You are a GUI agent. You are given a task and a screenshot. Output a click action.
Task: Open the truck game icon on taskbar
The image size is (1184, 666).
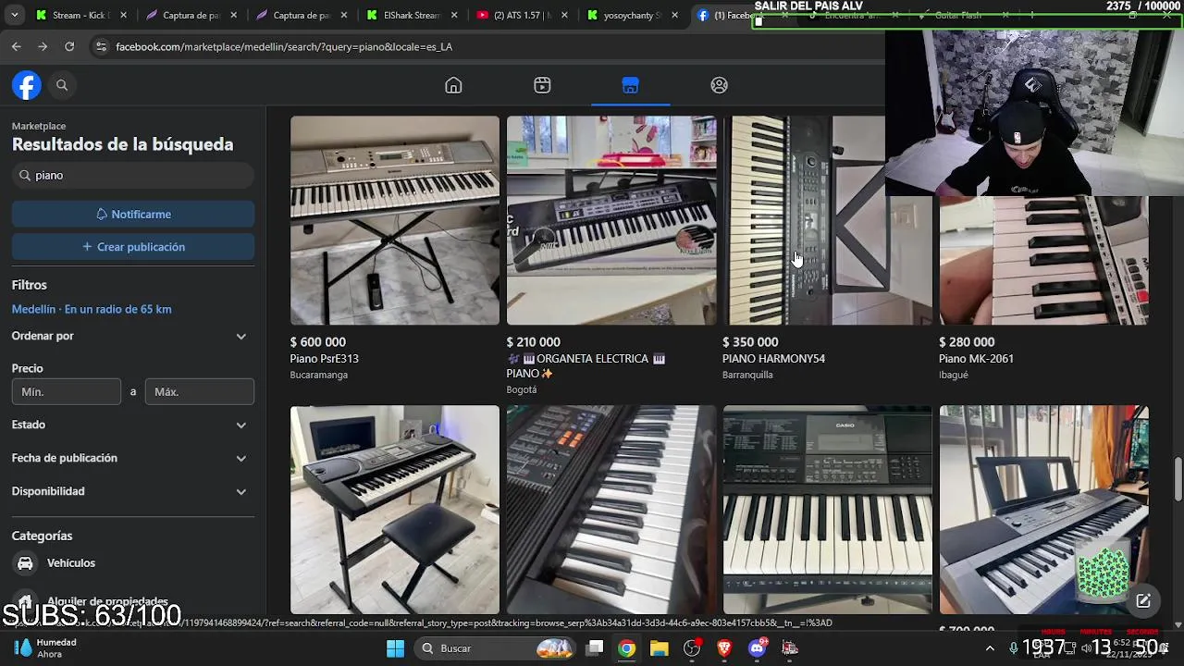tap(790, 648)
